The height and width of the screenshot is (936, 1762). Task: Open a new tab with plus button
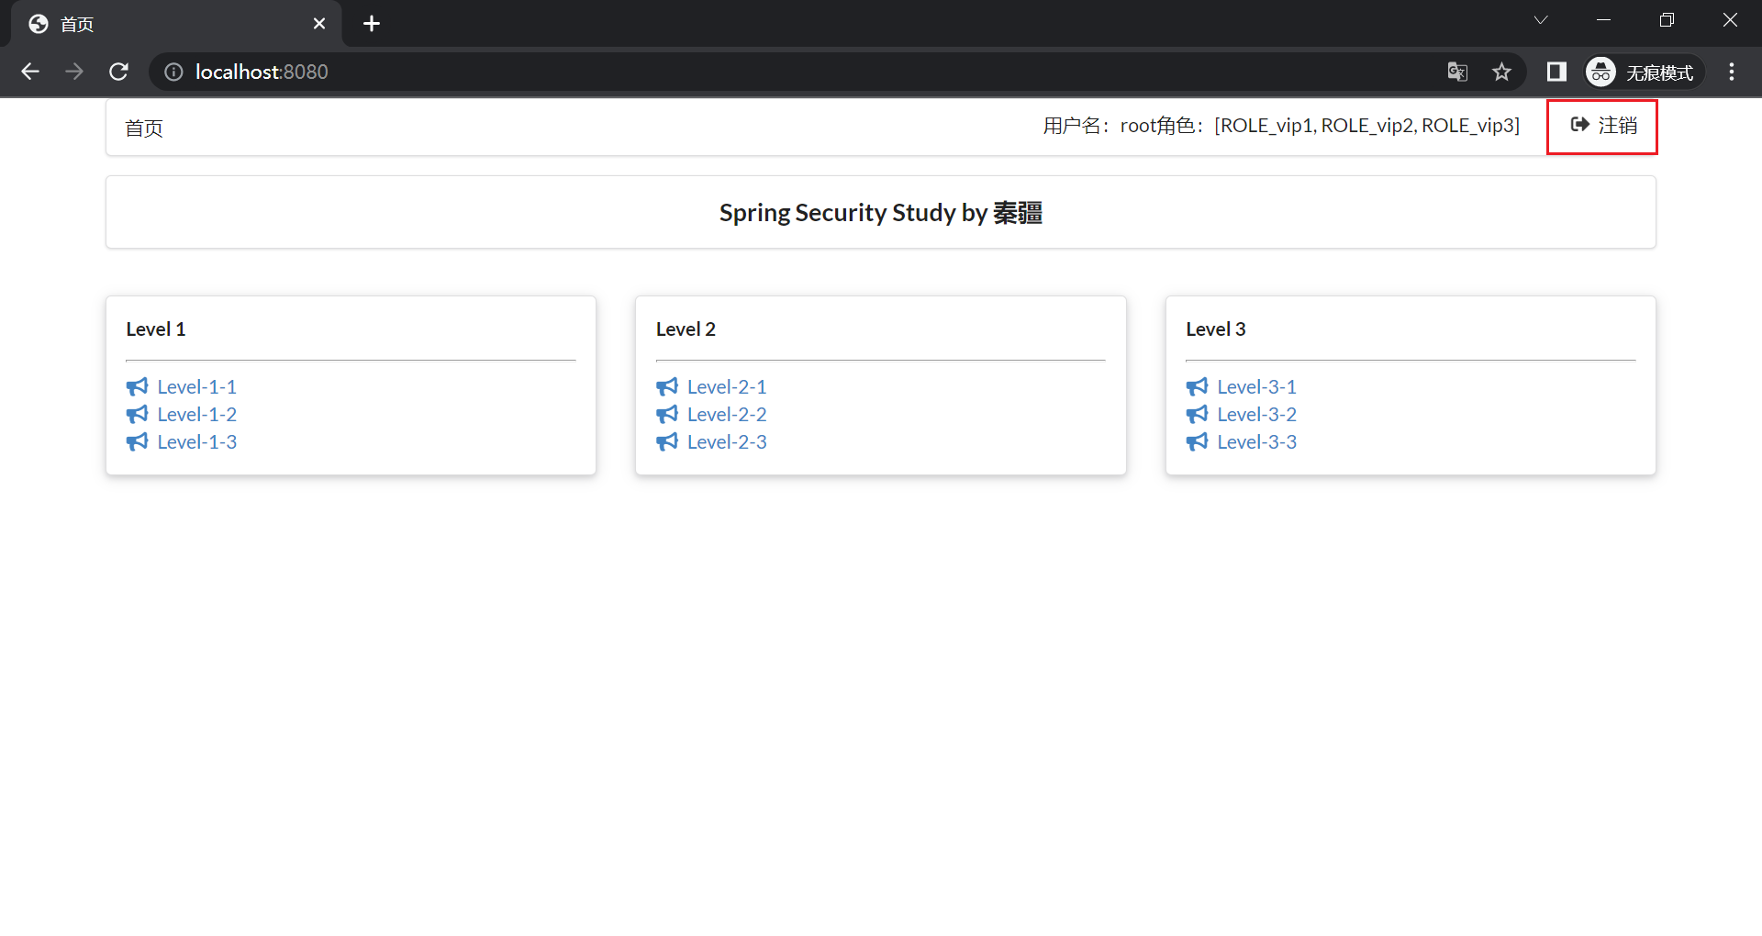coord(372,24)
